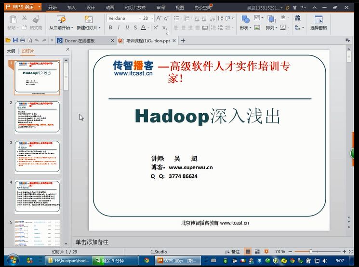Open the Insert ribbon tab
The image size is (359, 267).
click(x=71, y=8)
